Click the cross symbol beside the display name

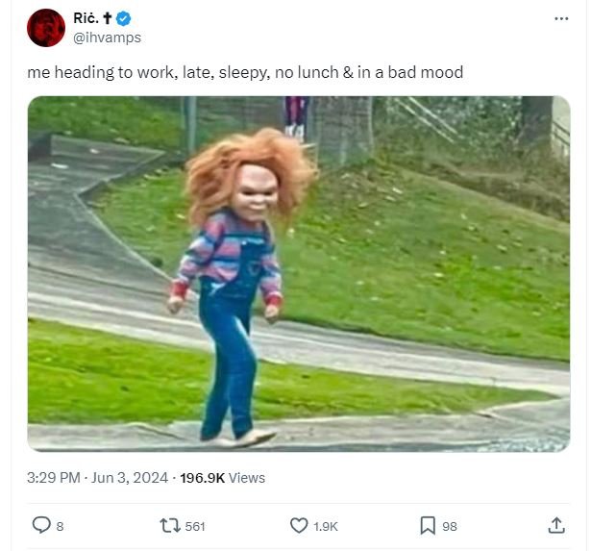point(107,18)
